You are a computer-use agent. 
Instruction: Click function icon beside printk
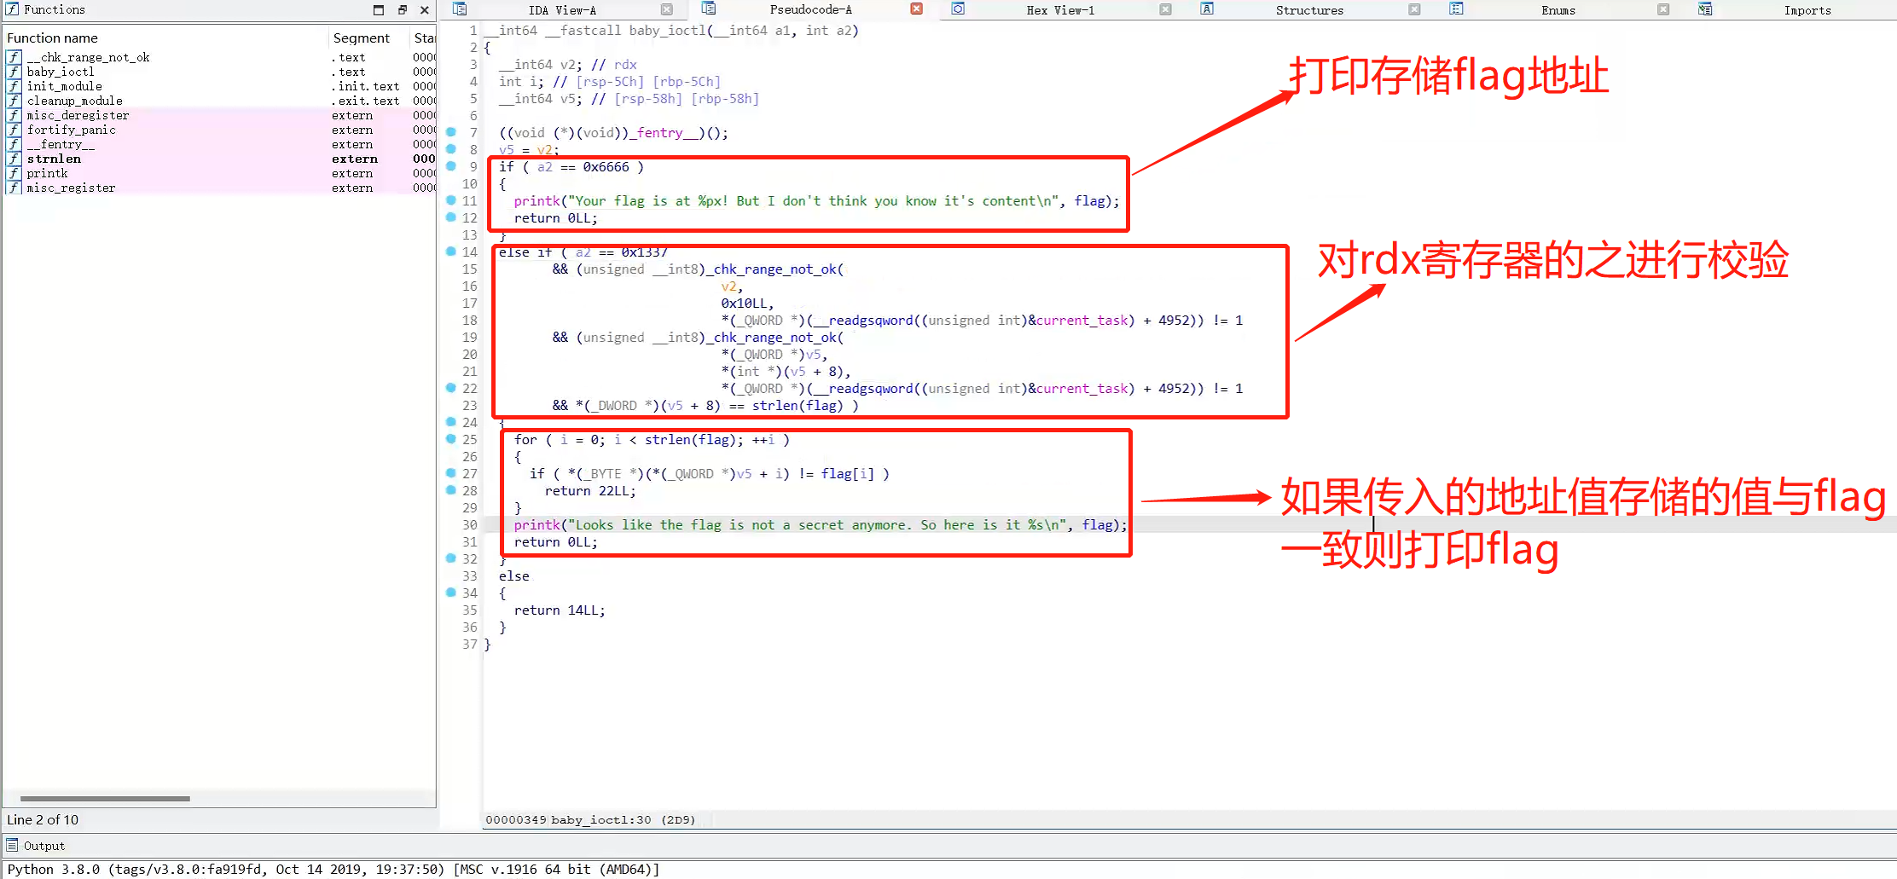(14, 173)
